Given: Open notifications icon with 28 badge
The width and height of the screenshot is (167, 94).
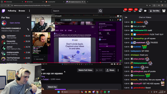Looking at the screenshot, I should [x=124, y=11].
